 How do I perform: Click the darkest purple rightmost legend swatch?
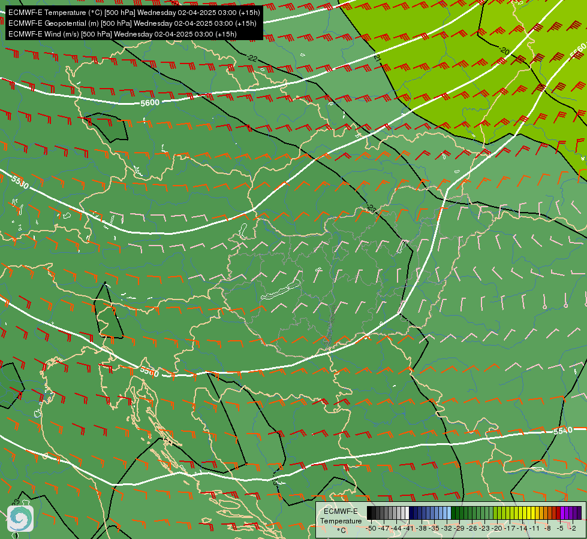pos(580,513)
